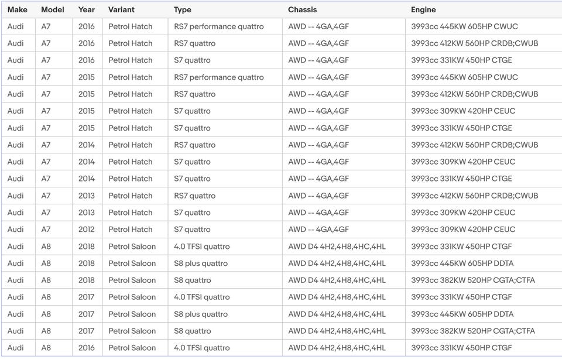
Task: Select the 2013 'RS7 quattro' type cell
Action: point(194,196)
